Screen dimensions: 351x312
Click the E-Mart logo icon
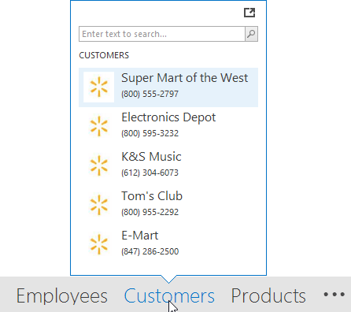tap(99, 244)
